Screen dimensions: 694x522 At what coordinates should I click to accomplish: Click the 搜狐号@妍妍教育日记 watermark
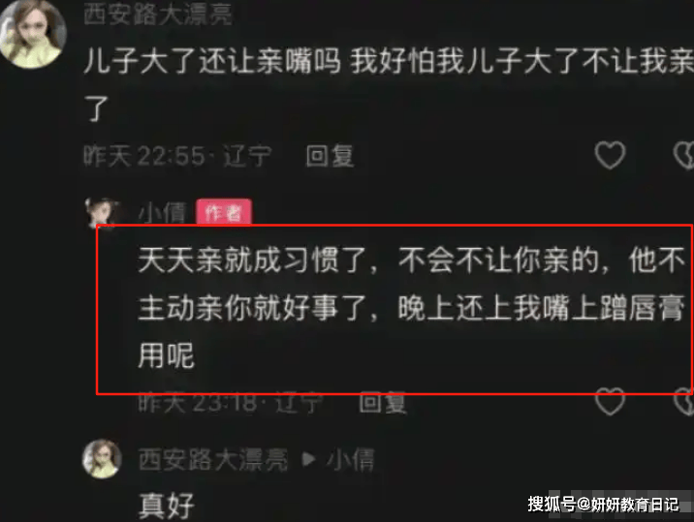click(603, 504)
